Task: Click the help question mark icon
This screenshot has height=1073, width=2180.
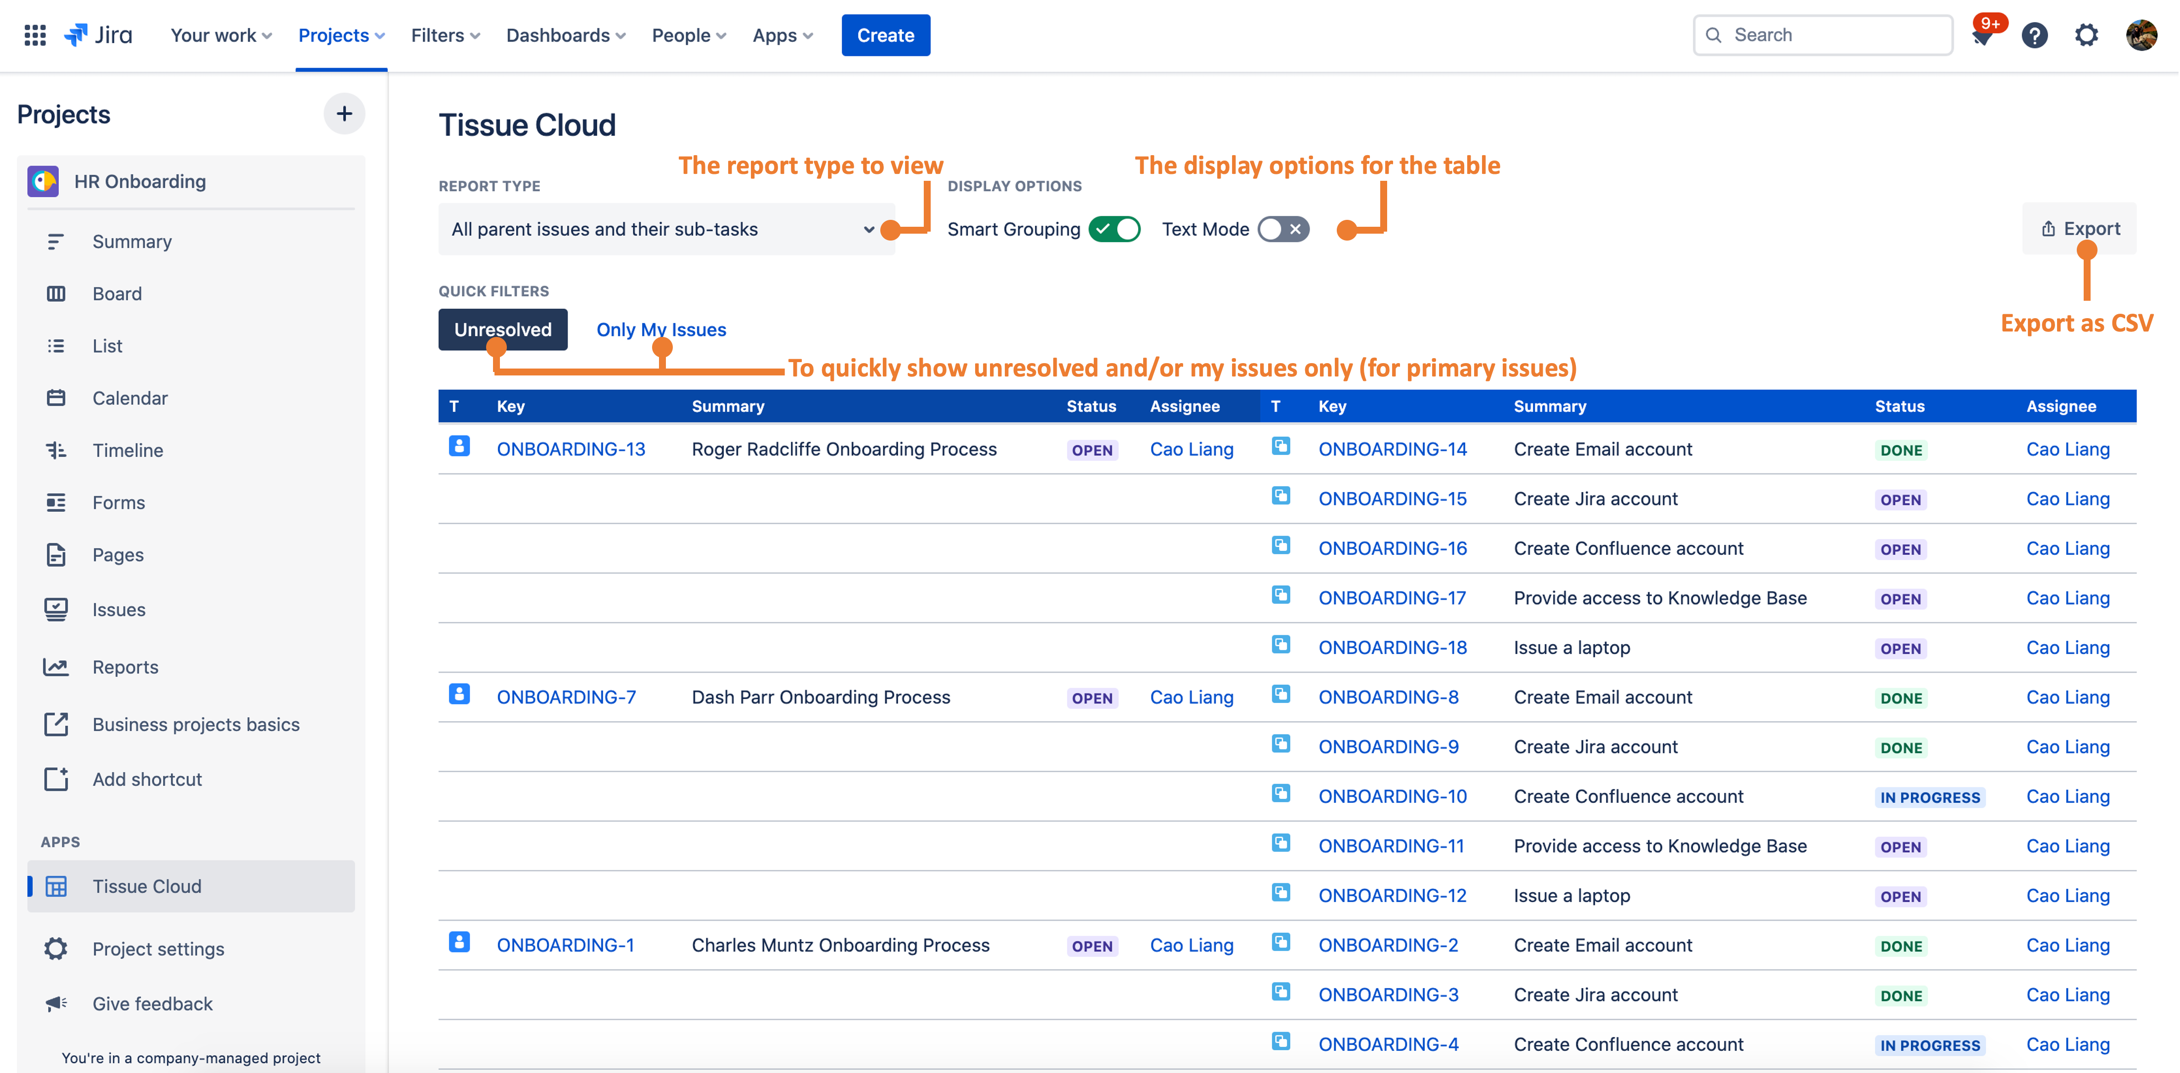Action: [x=2034, y=36]
